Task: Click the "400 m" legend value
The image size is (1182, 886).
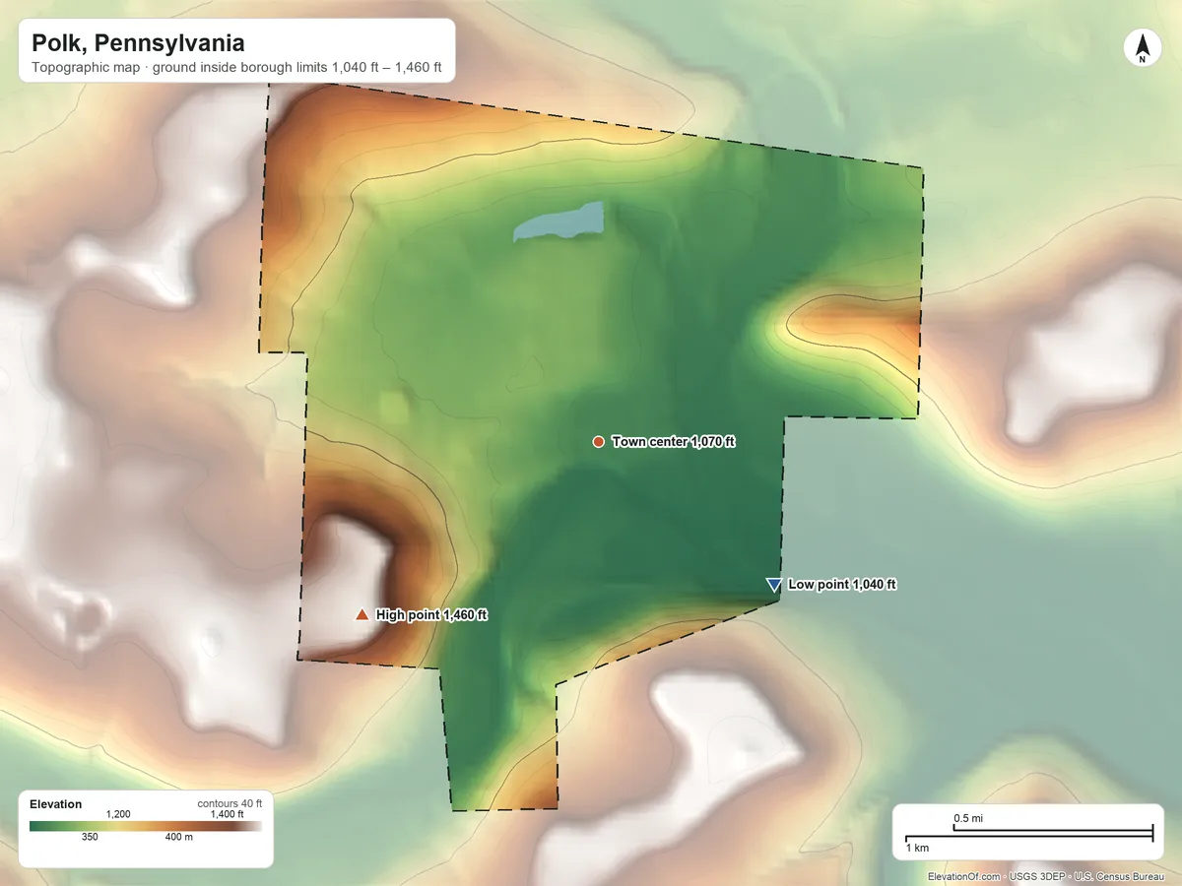Action: point(178,838)
